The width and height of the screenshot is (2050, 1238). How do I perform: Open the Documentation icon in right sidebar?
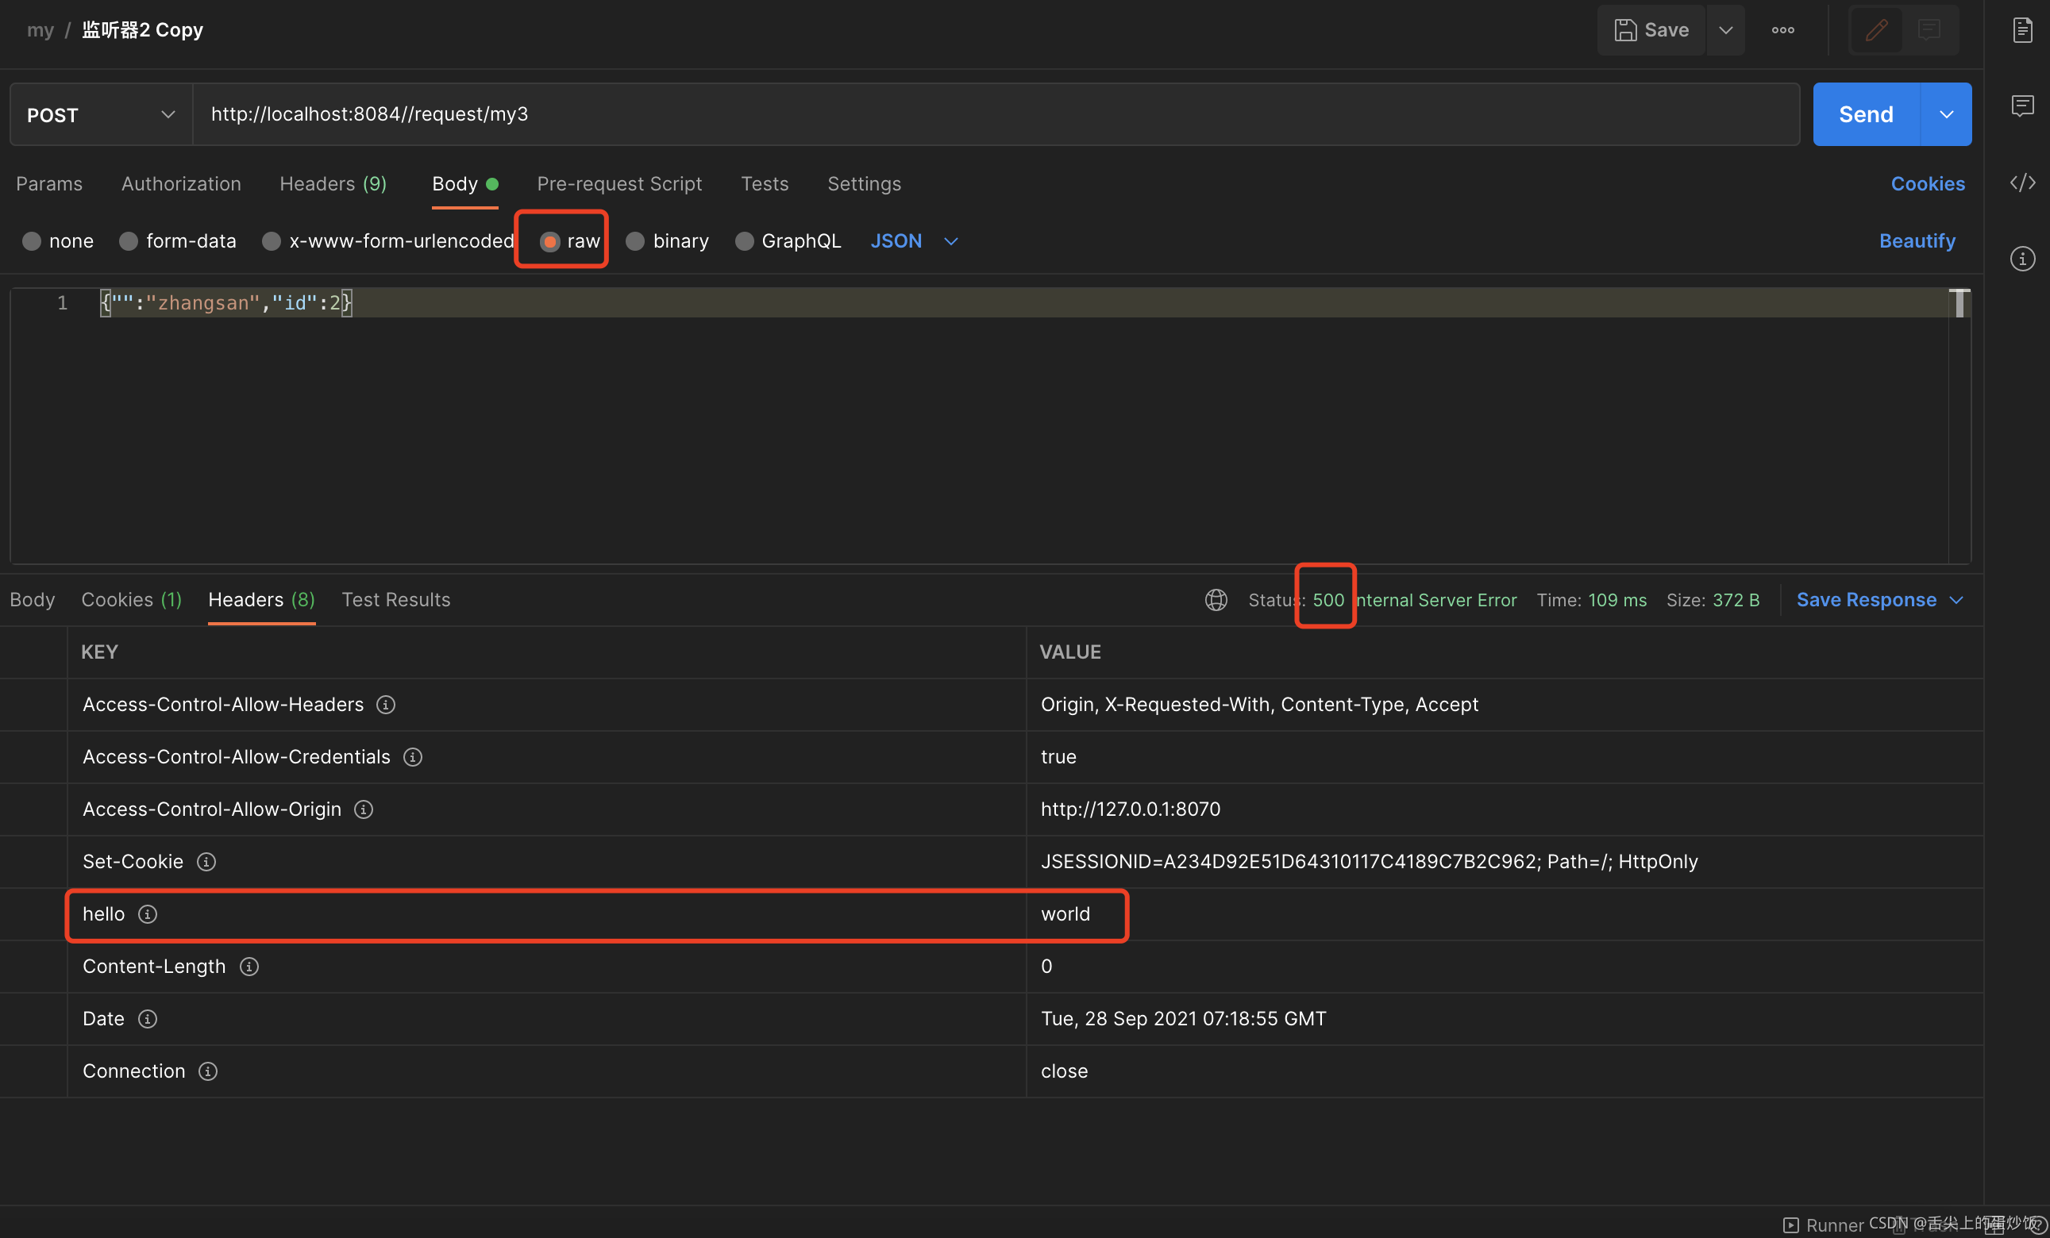coord(2022,30)
